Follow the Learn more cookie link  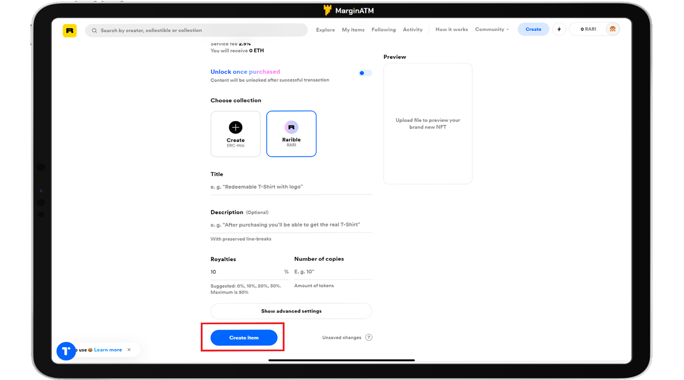[x=108, y=350]
